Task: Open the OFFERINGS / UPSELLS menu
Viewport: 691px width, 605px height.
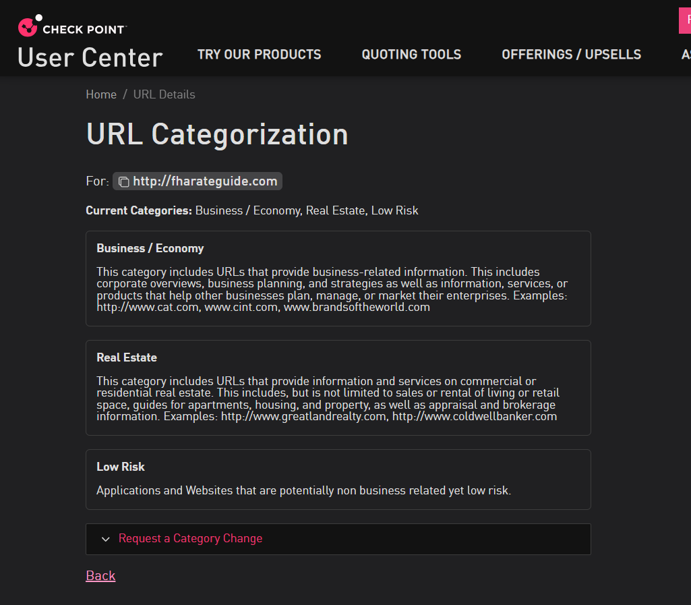Action: point(571,55)
